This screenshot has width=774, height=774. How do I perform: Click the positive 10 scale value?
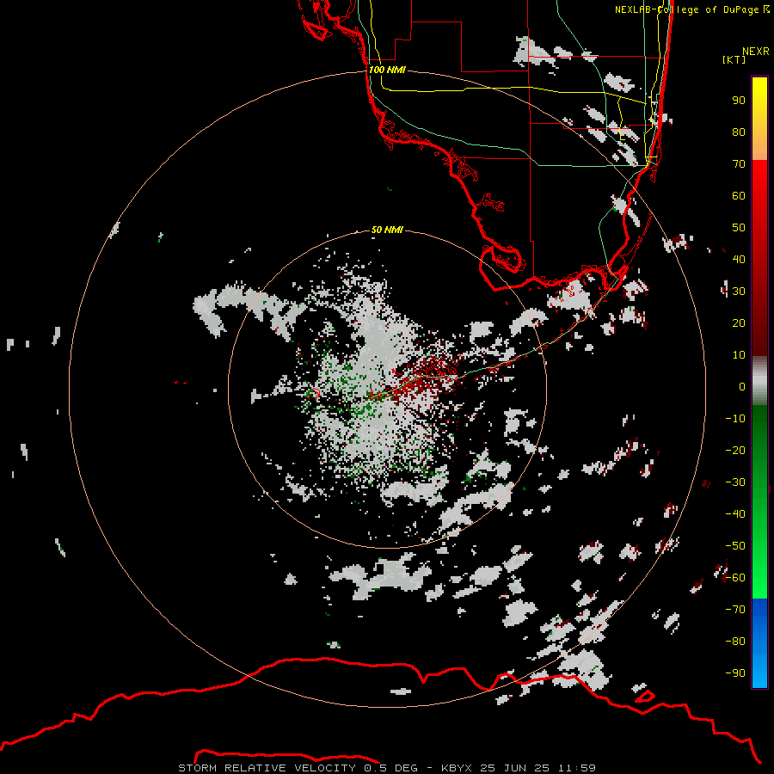pos(739,355)
